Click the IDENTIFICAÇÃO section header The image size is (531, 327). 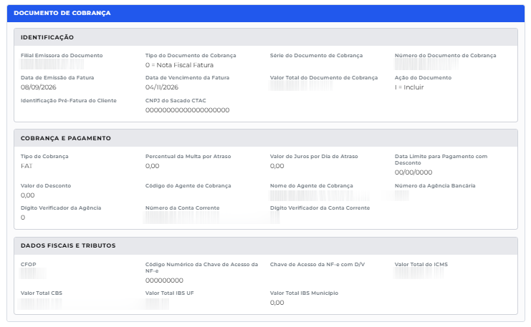265,37
